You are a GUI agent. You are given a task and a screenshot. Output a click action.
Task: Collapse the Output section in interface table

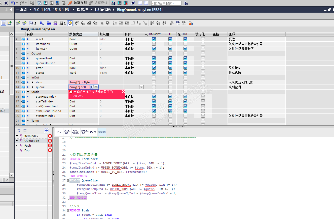tap(28, 53)
